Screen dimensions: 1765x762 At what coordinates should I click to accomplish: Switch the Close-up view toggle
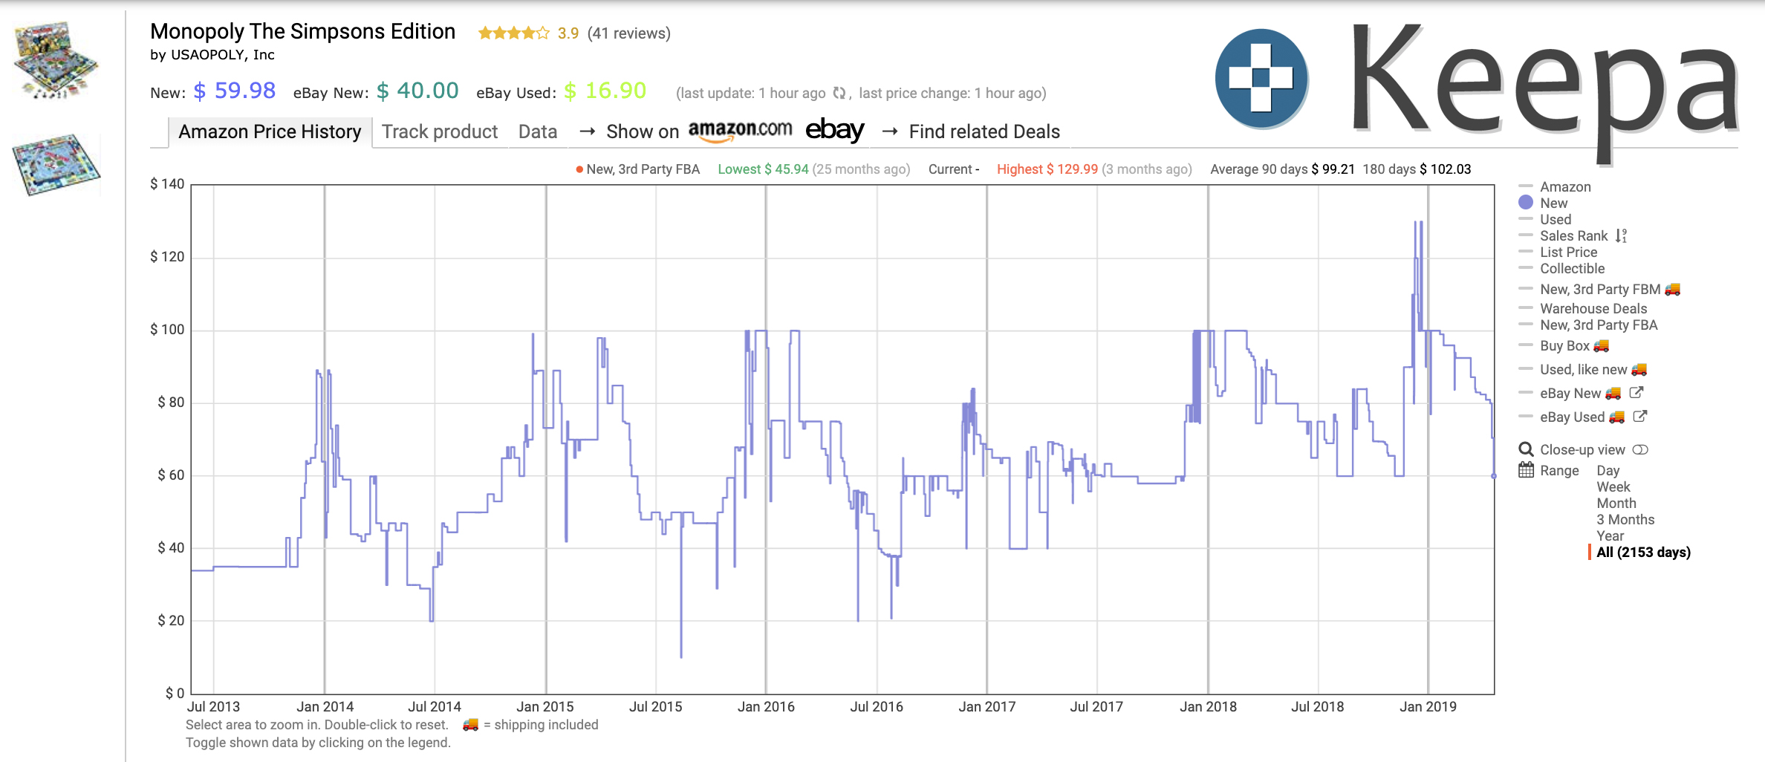[1640, 449]
